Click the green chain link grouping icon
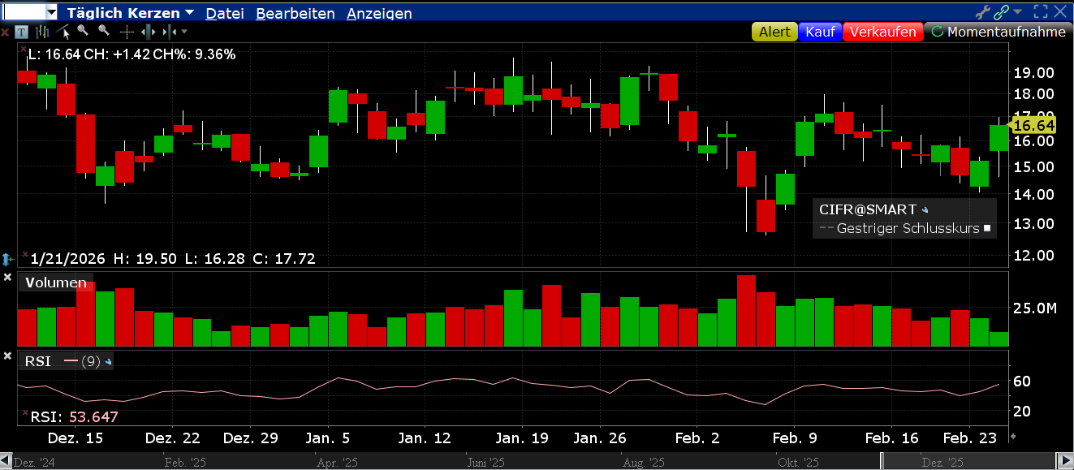 tap(1002, 12)
